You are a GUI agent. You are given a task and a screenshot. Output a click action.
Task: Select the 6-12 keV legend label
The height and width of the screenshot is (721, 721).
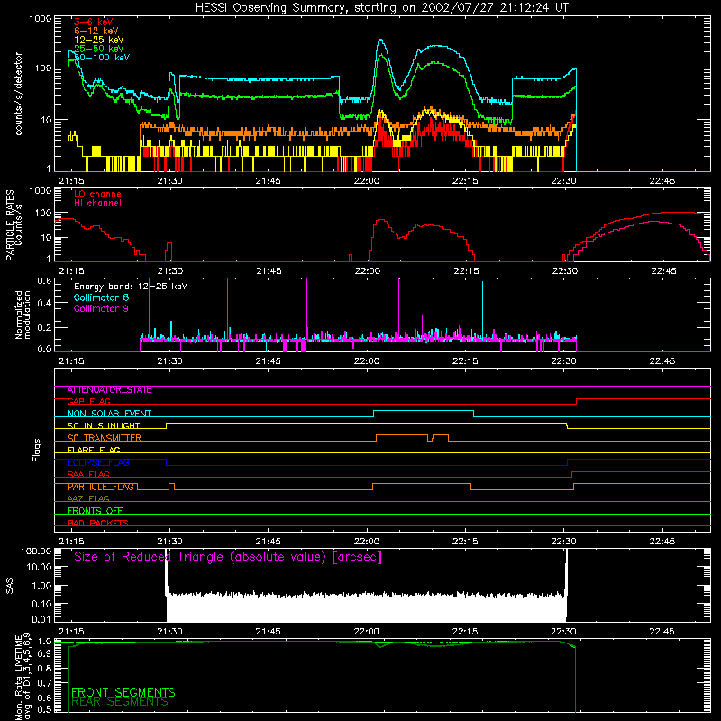[x=96, y=31]
